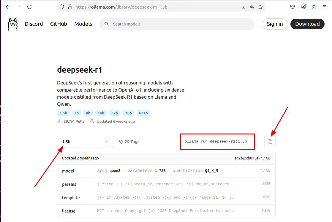The image size is (332, 222).
Task: Open the 1.5b version dropdown
Action: [x=86, y=142]
